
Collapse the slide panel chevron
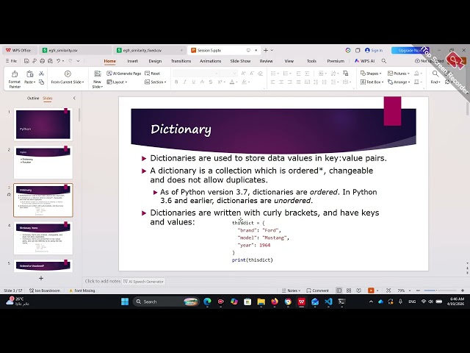tap(74, 98)
